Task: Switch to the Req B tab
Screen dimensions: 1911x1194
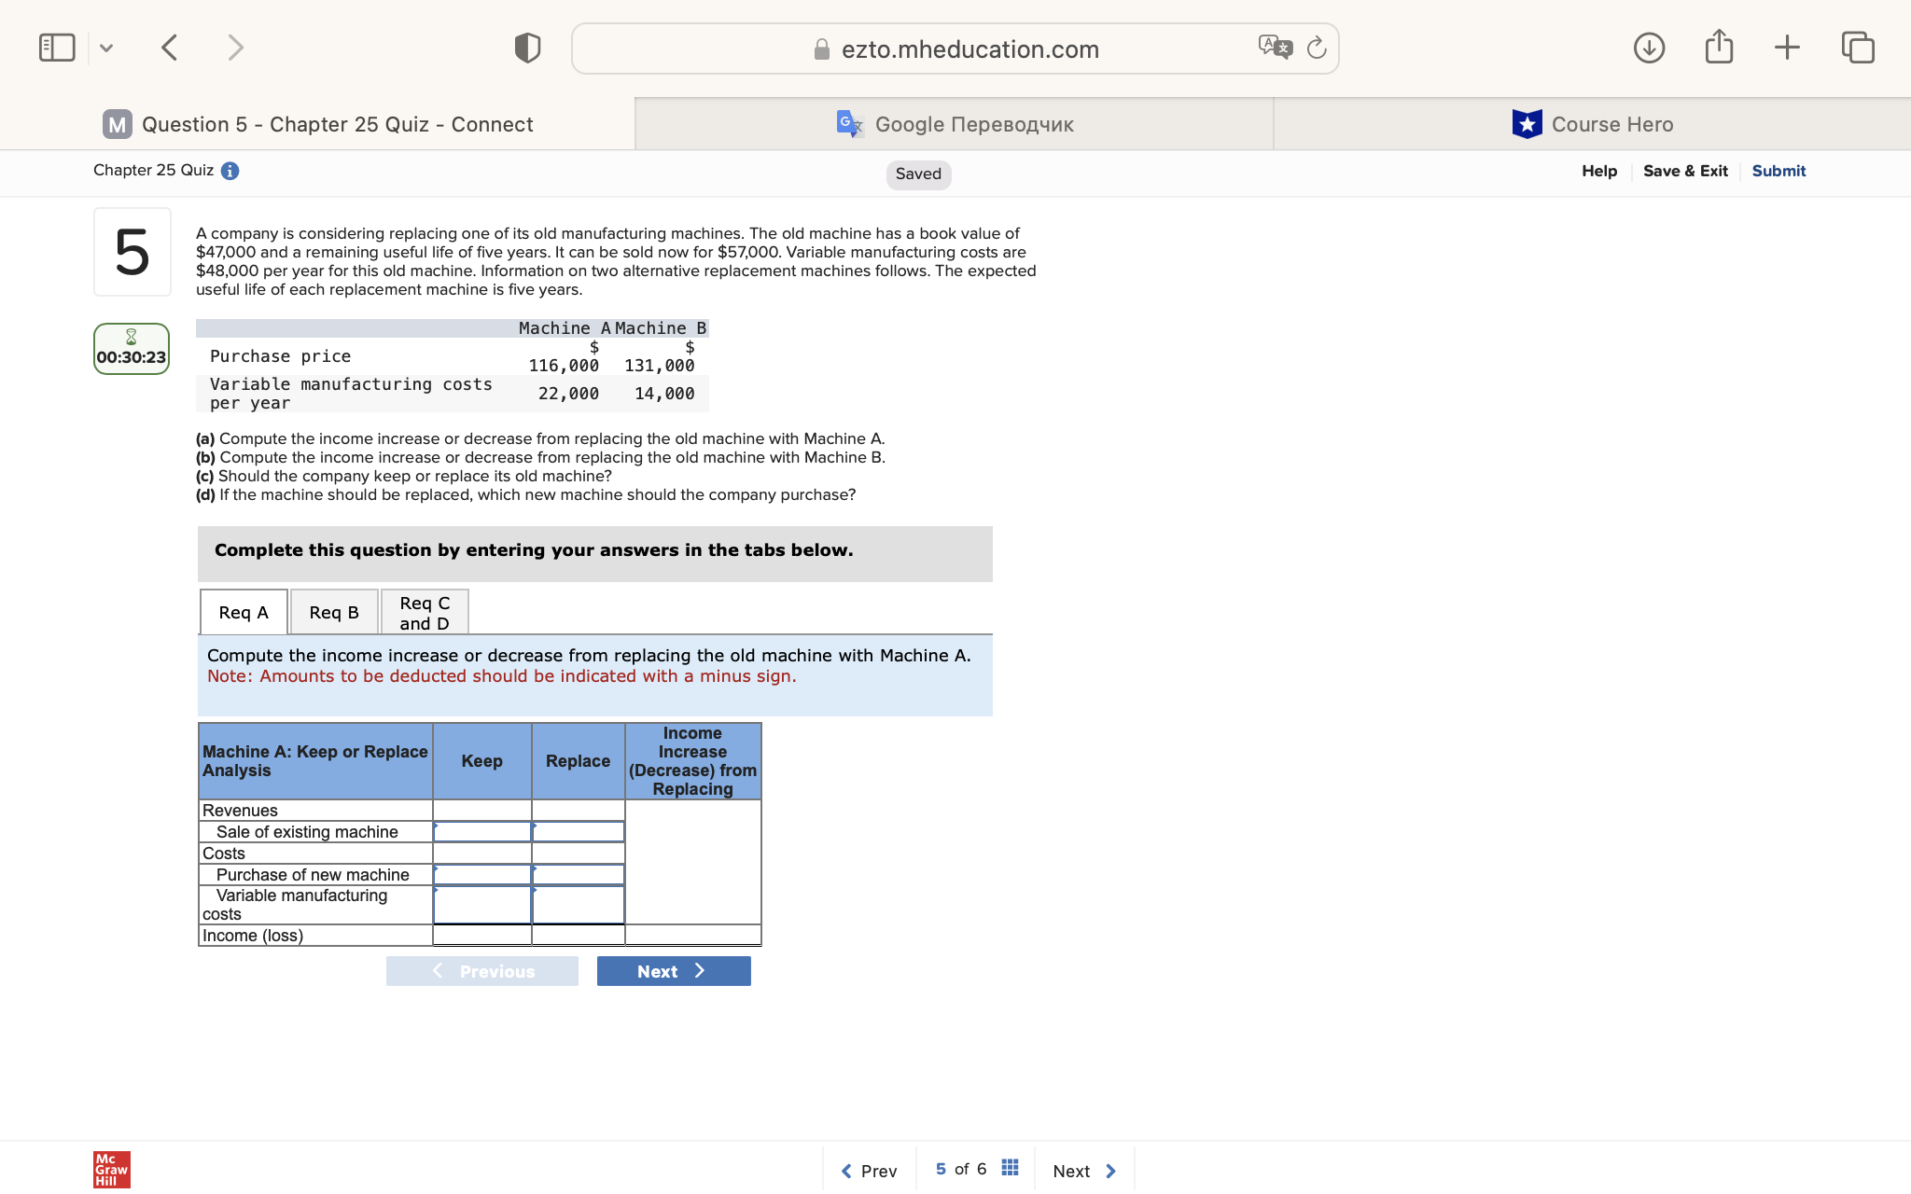Action: pos(333,611)
